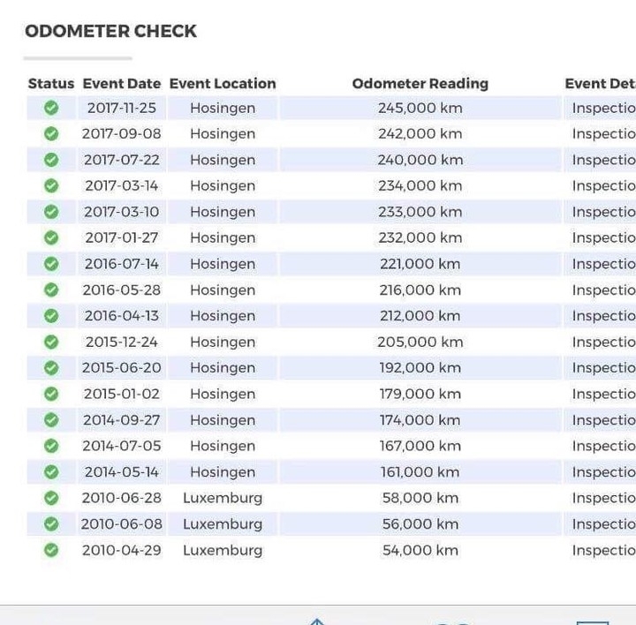Click the 174,000 km odometer reading
This screenshot has width=636, height=625.
[x=420, y=420]
